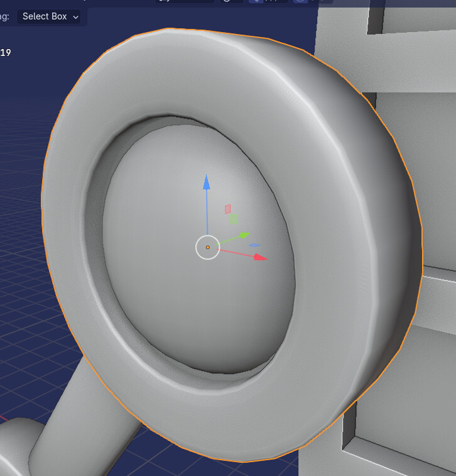Open the Select Box drag mode dropdown
456x476 pixels.
pos(48,16)
